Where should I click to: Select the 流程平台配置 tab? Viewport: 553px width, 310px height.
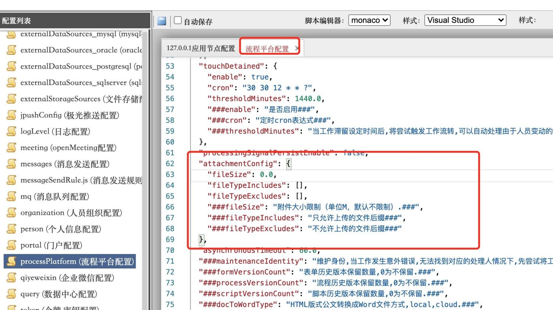tap(267, 49)
